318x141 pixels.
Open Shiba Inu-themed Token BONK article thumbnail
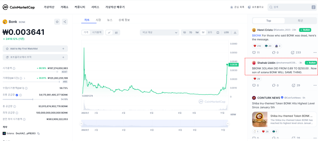pyautogui.click(x=260, y=119)
